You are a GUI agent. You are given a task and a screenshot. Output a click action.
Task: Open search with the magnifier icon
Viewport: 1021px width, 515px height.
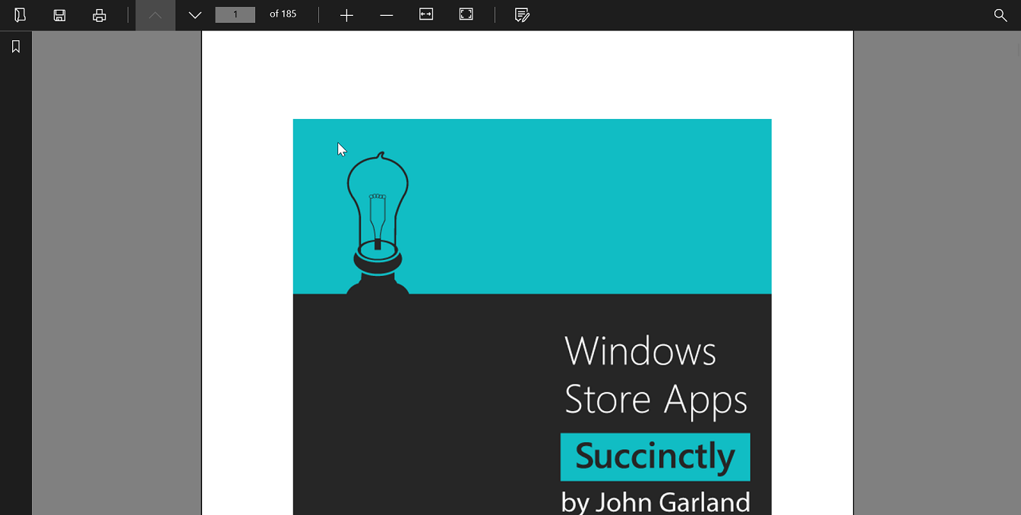coord(1000,15)
